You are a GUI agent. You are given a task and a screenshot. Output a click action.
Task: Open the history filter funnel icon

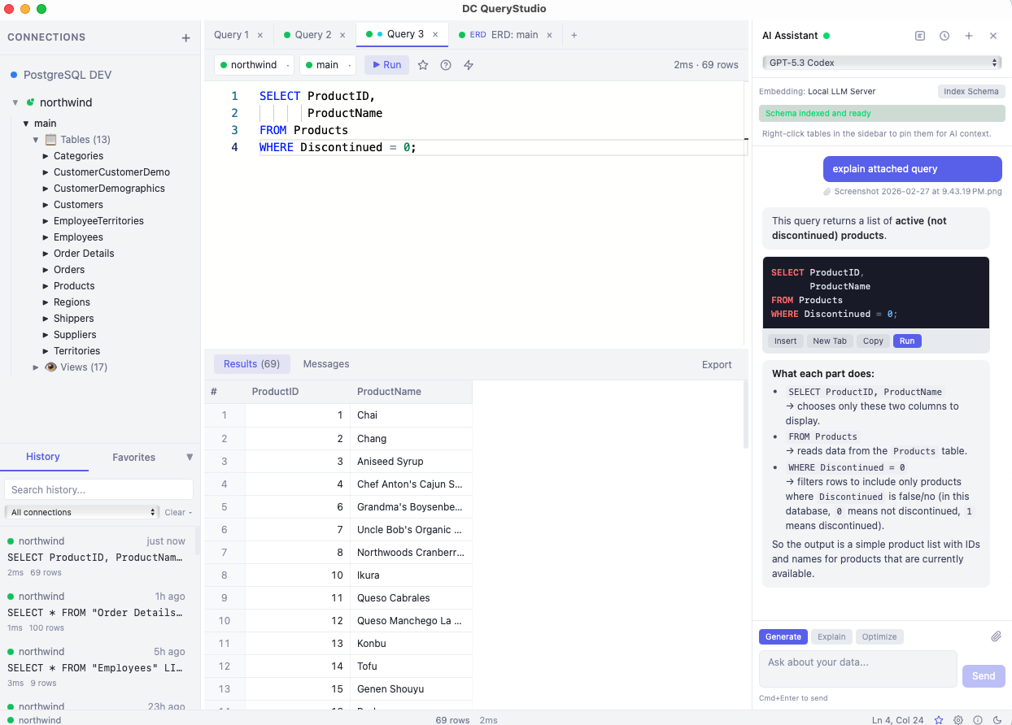click(190, 457)
